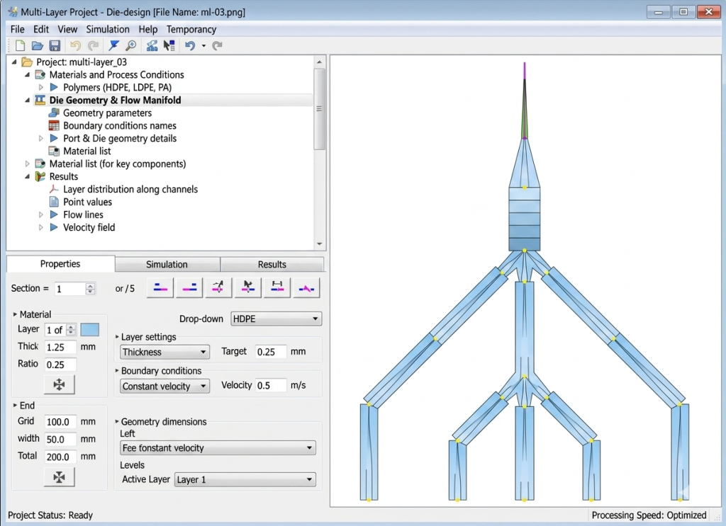
Task: Increment the Section number spinner
Action: [90, 285]
